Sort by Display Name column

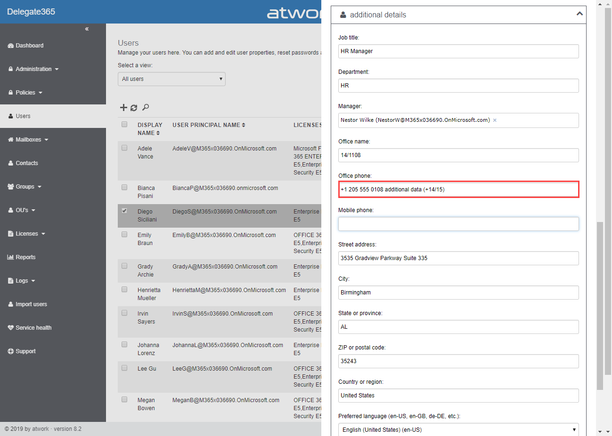(150, 129)
